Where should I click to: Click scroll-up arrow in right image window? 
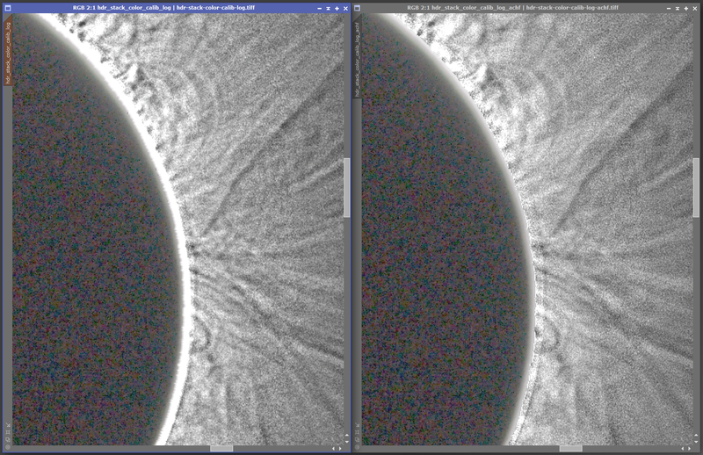point(696,435)
